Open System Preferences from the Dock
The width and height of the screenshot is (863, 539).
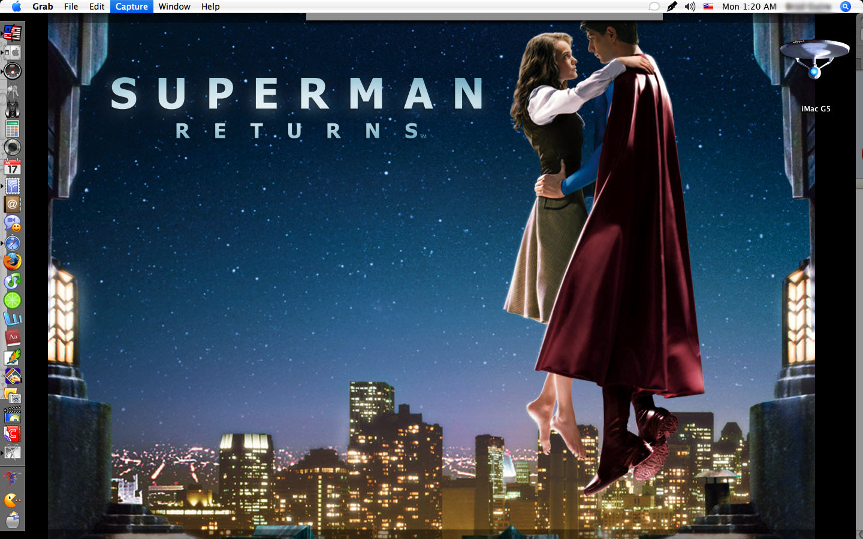[x=13, y=52]
